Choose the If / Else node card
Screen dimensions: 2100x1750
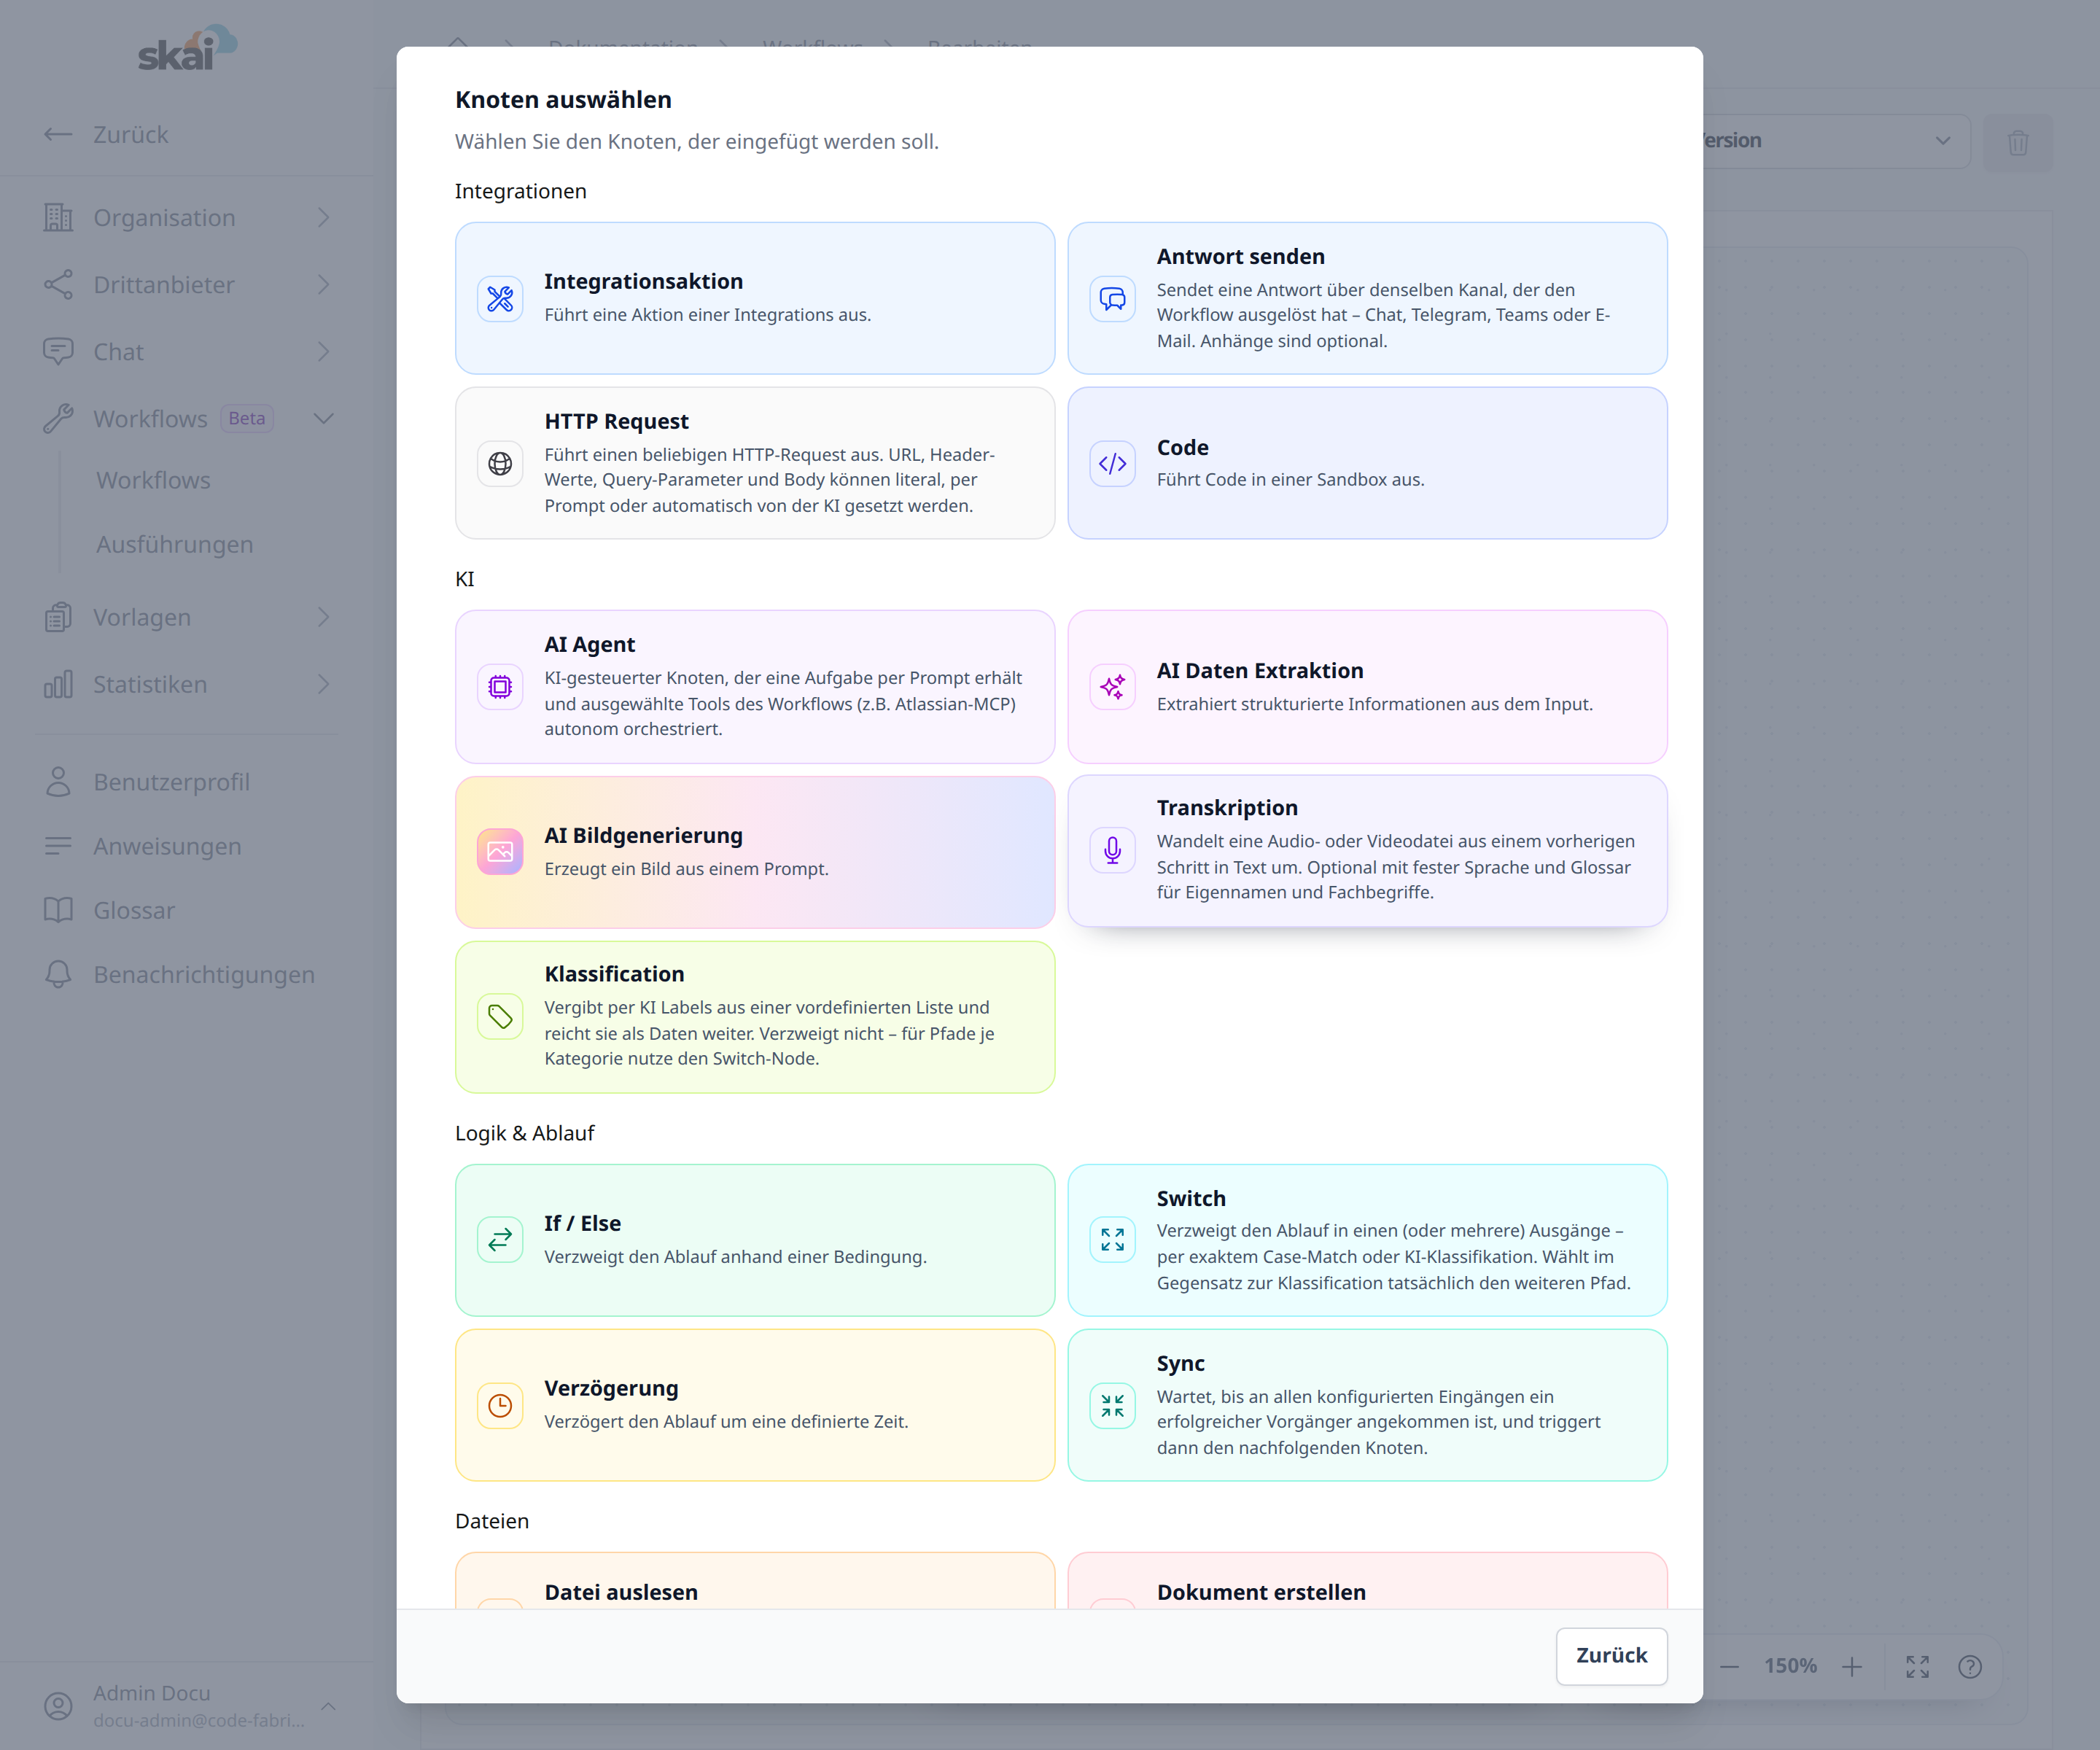pyautogui.click(x=755, y=1239)
